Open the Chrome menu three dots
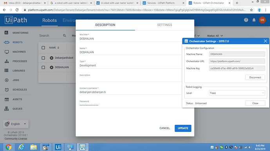This screenshot has height=151, width=270. pyautogui.click(x=266, y=10)
